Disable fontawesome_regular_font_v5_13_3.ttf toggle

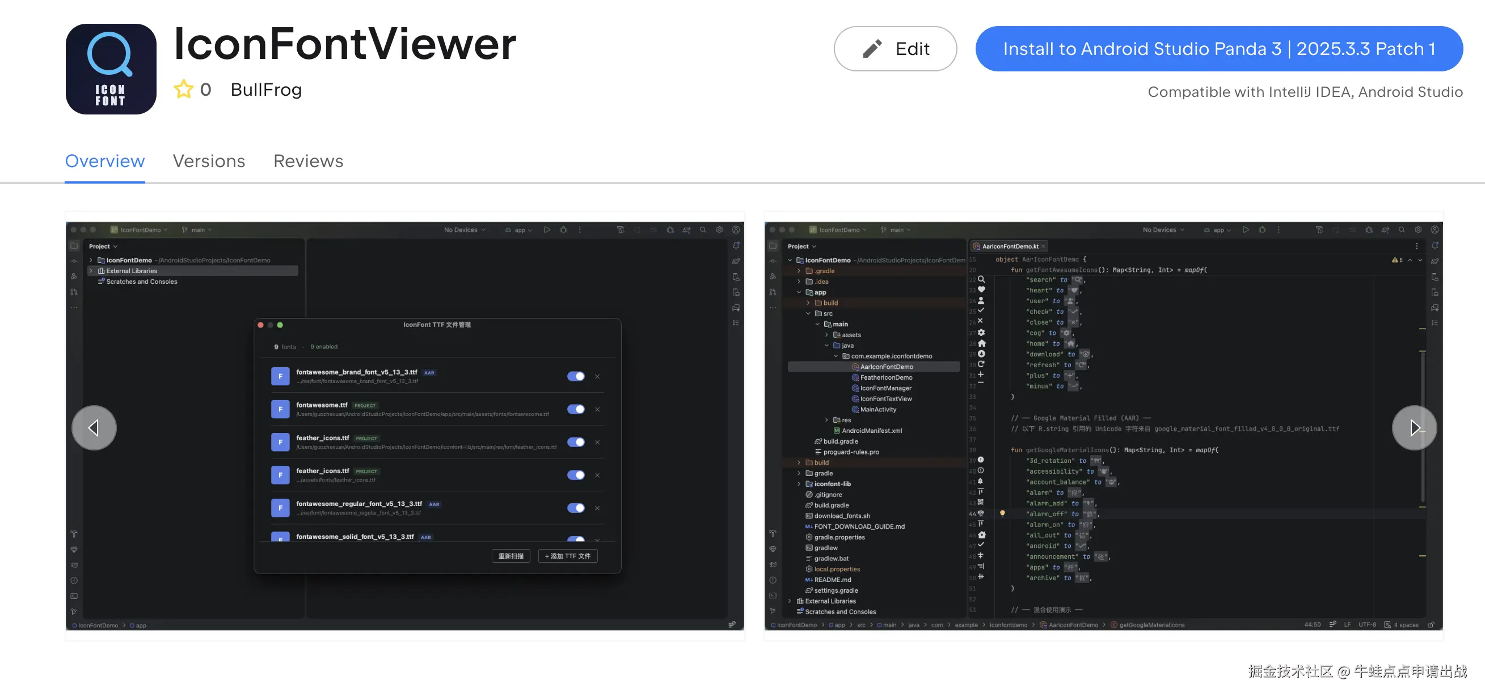(575, 508)
